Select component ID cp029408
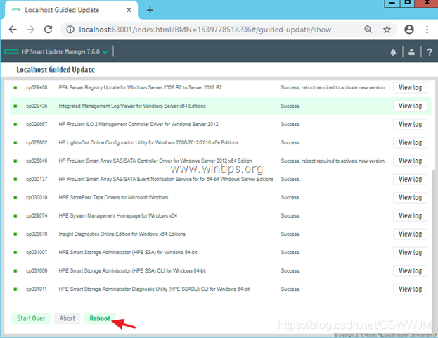Screen dimensions: 438x338 (37, 87)
